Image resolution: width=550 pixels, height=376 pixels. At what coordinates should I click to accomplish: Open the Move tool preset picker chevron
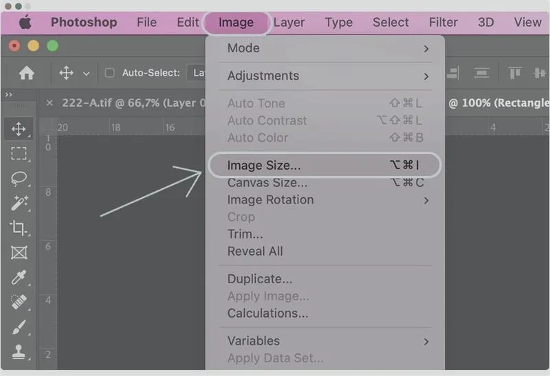86,74
